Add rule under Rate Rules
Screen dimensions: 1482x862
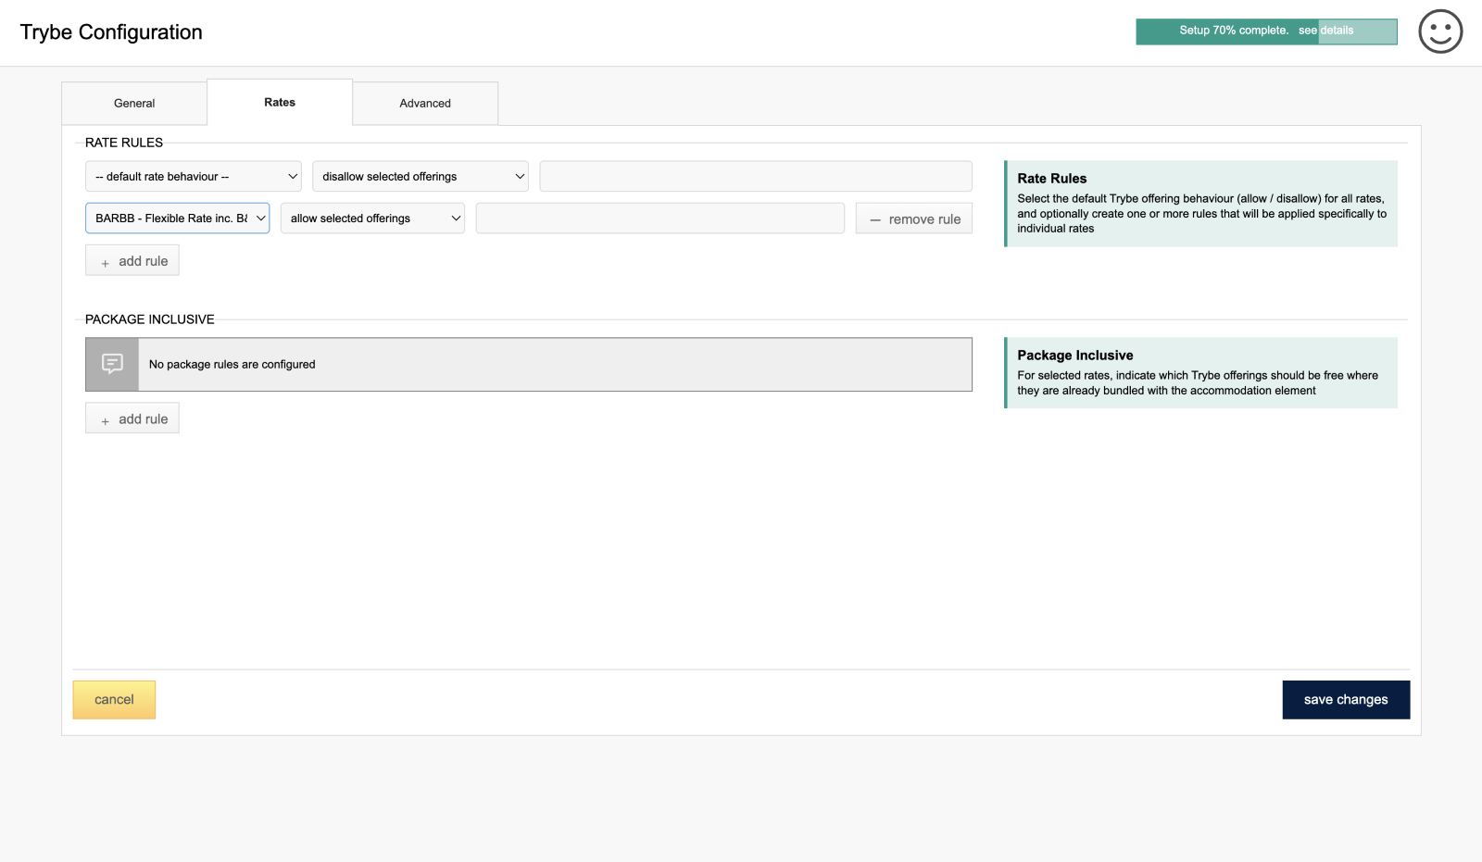(132, 260)
